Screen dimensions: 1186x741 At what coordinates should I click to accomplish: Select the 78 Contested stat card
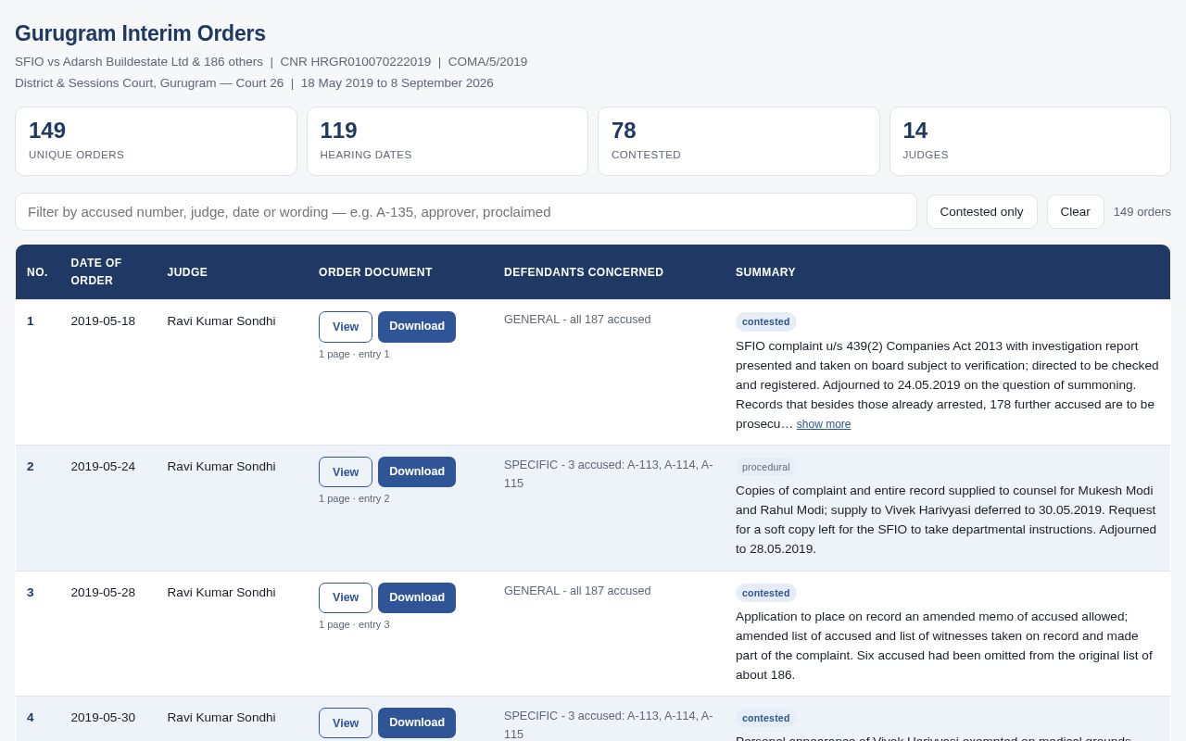click(738, 141)
